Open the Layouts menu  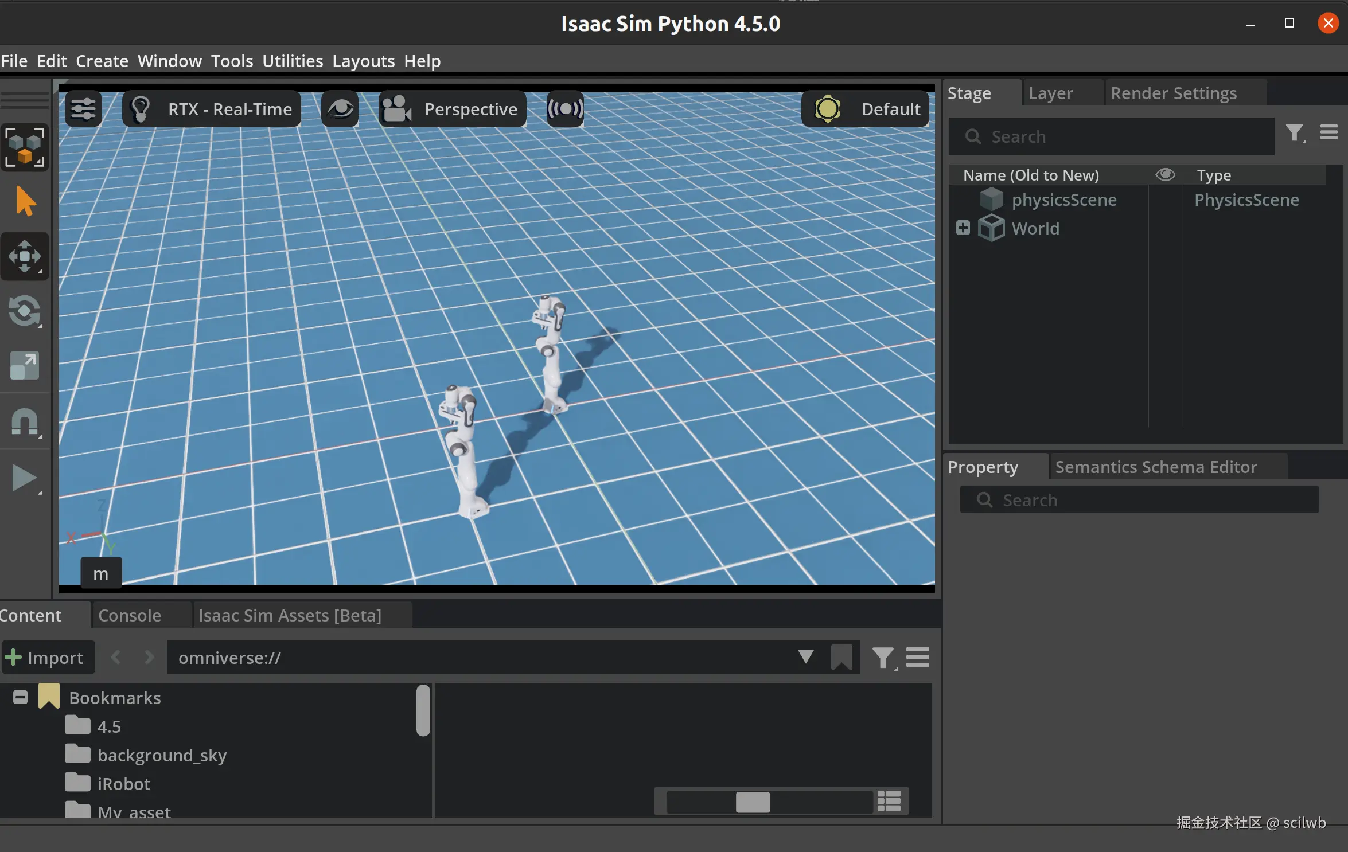tap(364, 61)
